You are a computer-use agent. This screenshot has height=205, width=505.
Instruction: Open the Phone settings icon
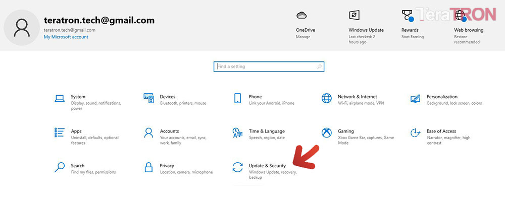point(237,98)
